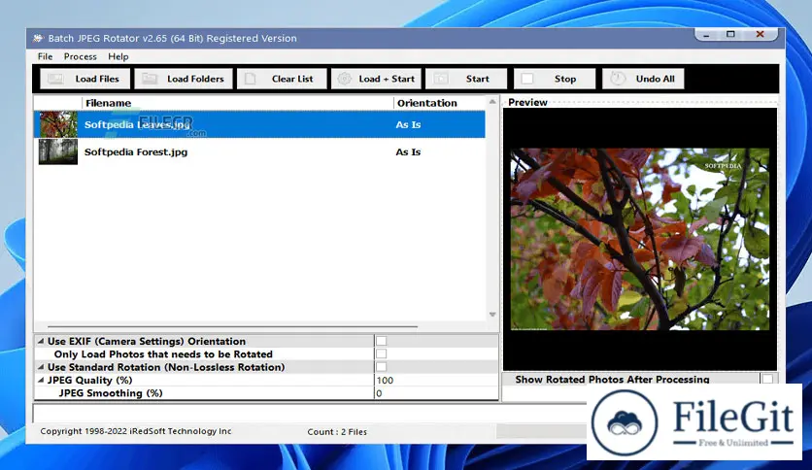Collapse the Use Standard Rotation section
Screen dimensions: 812x470
(x=41, y=368)
